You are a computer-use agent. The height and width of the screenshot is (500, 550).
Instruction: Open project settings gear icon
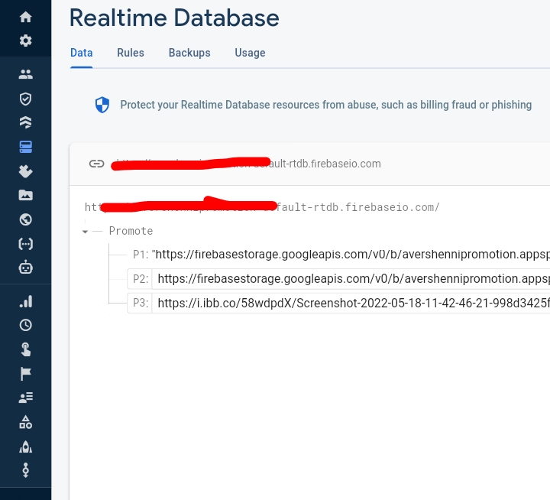click(x=26, y=41)
